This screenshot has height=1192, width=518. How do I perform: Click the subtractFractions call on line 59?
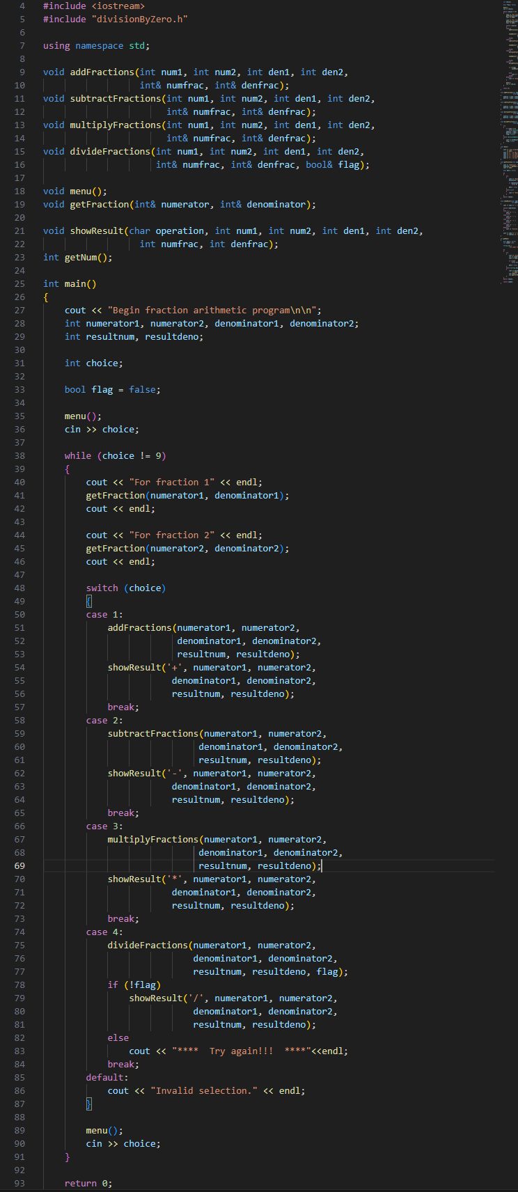(x=217, y=733)
